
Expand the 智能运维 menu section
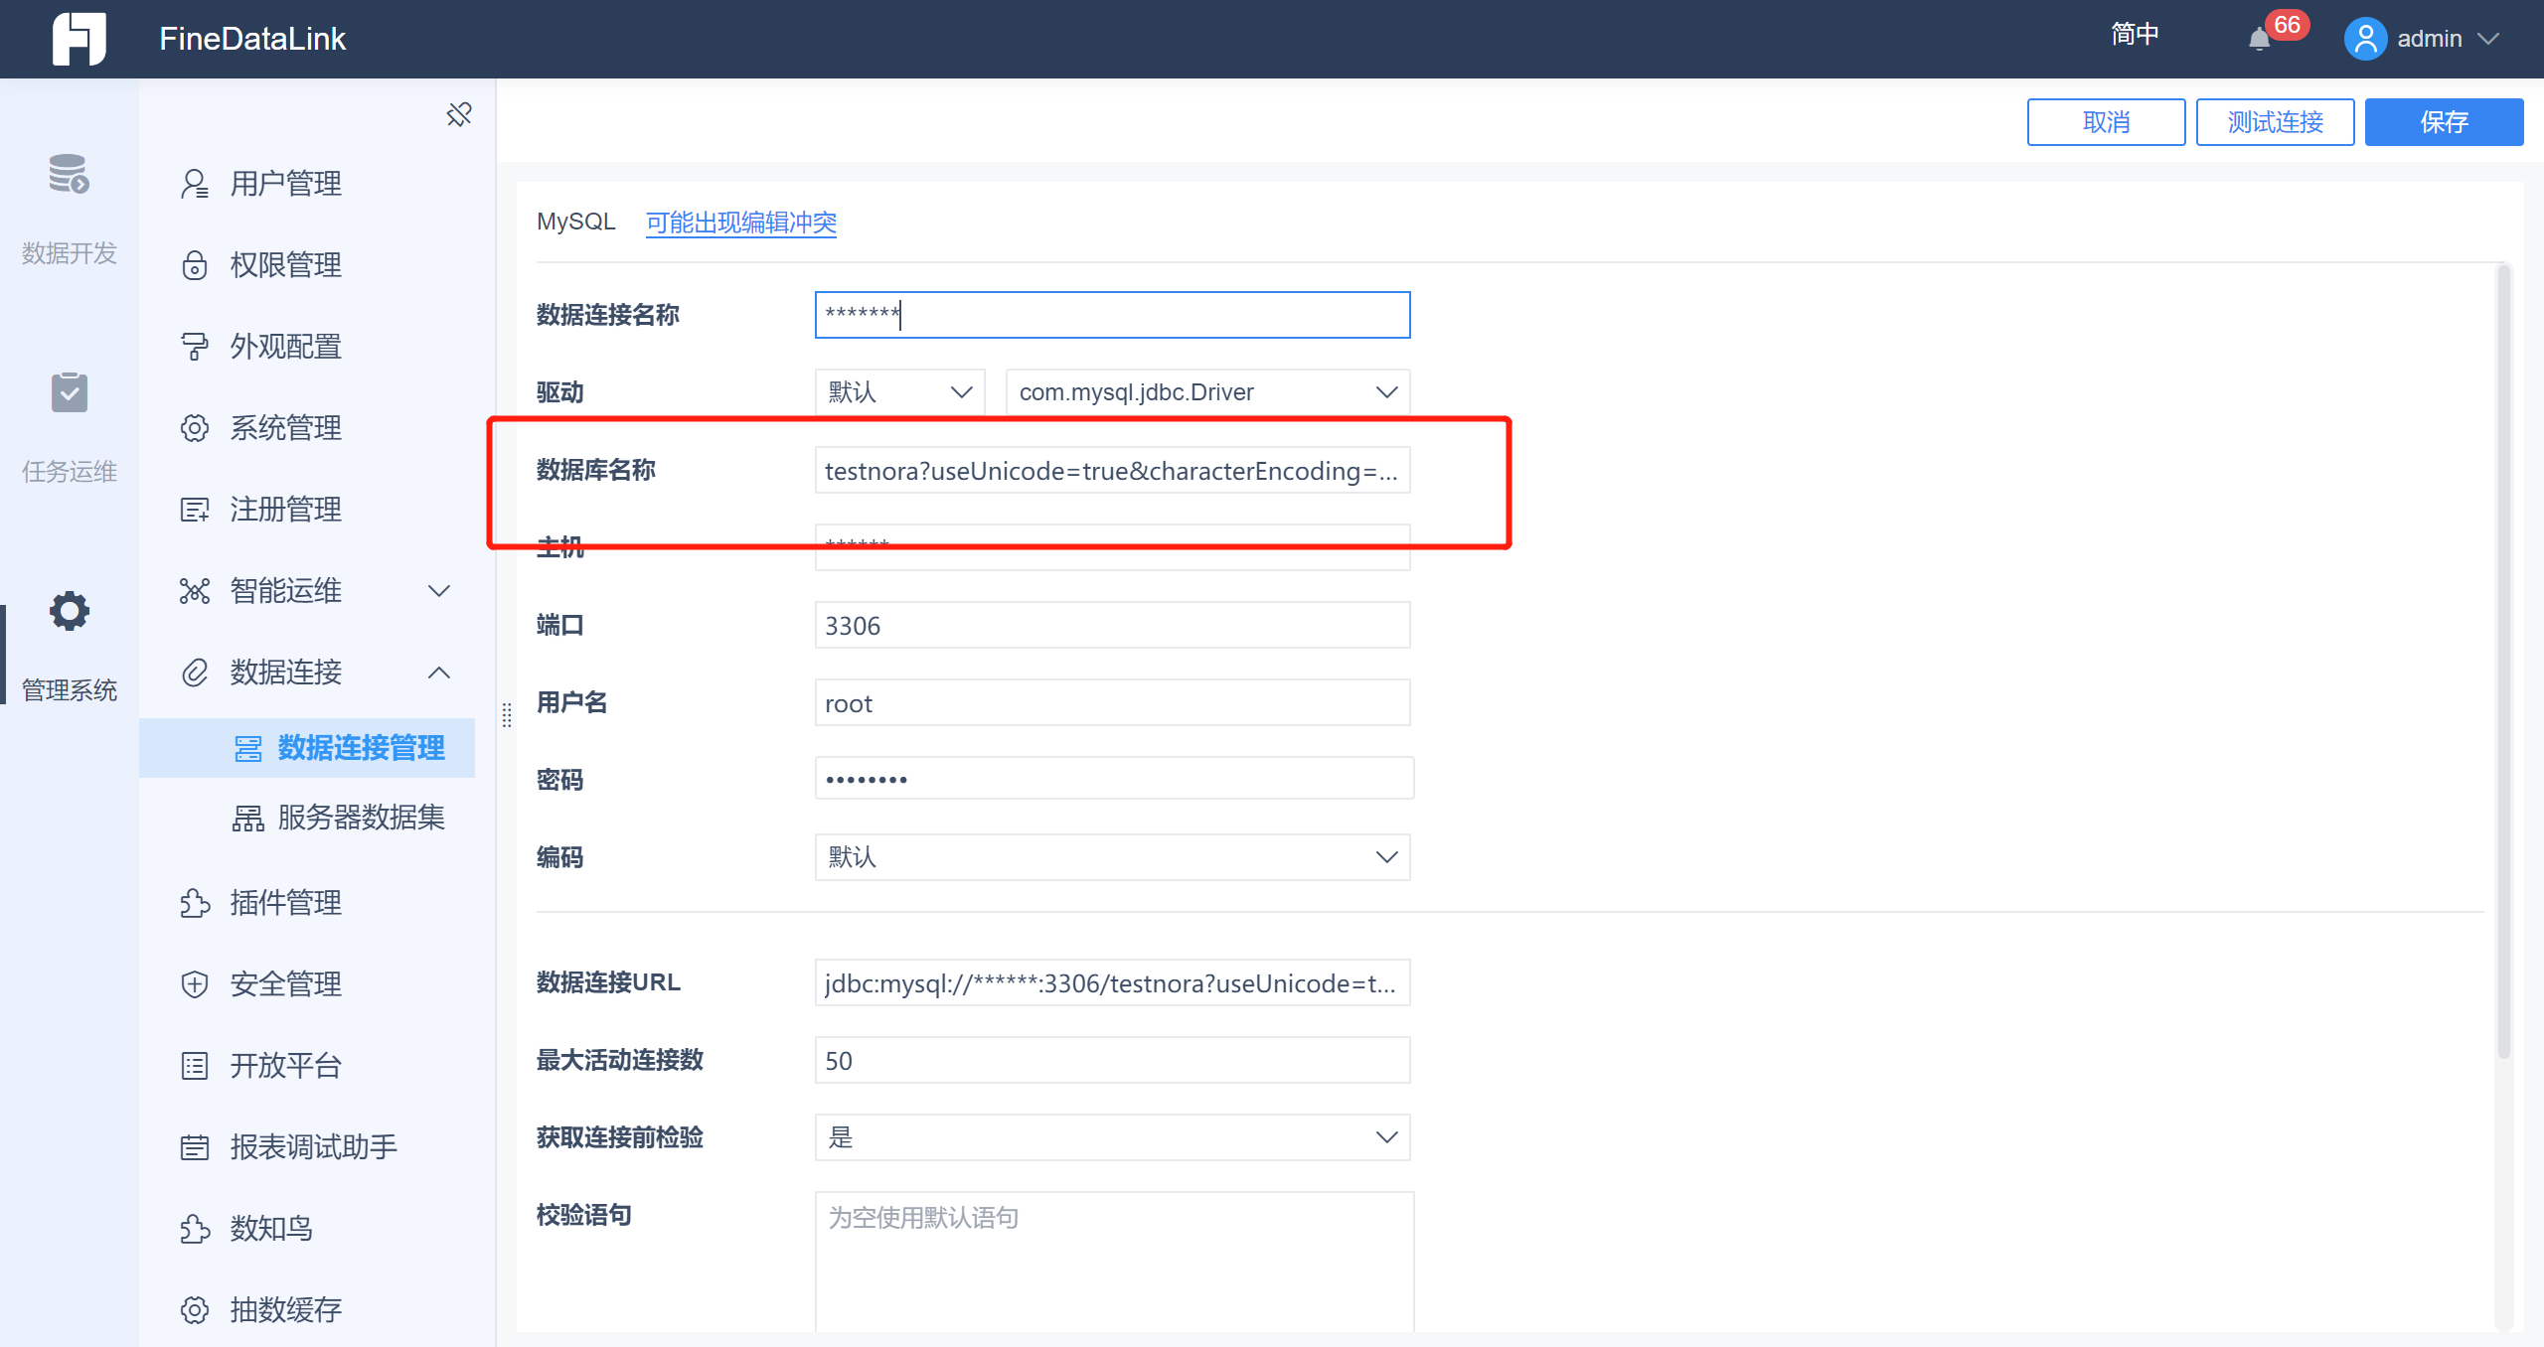(438, 591)
